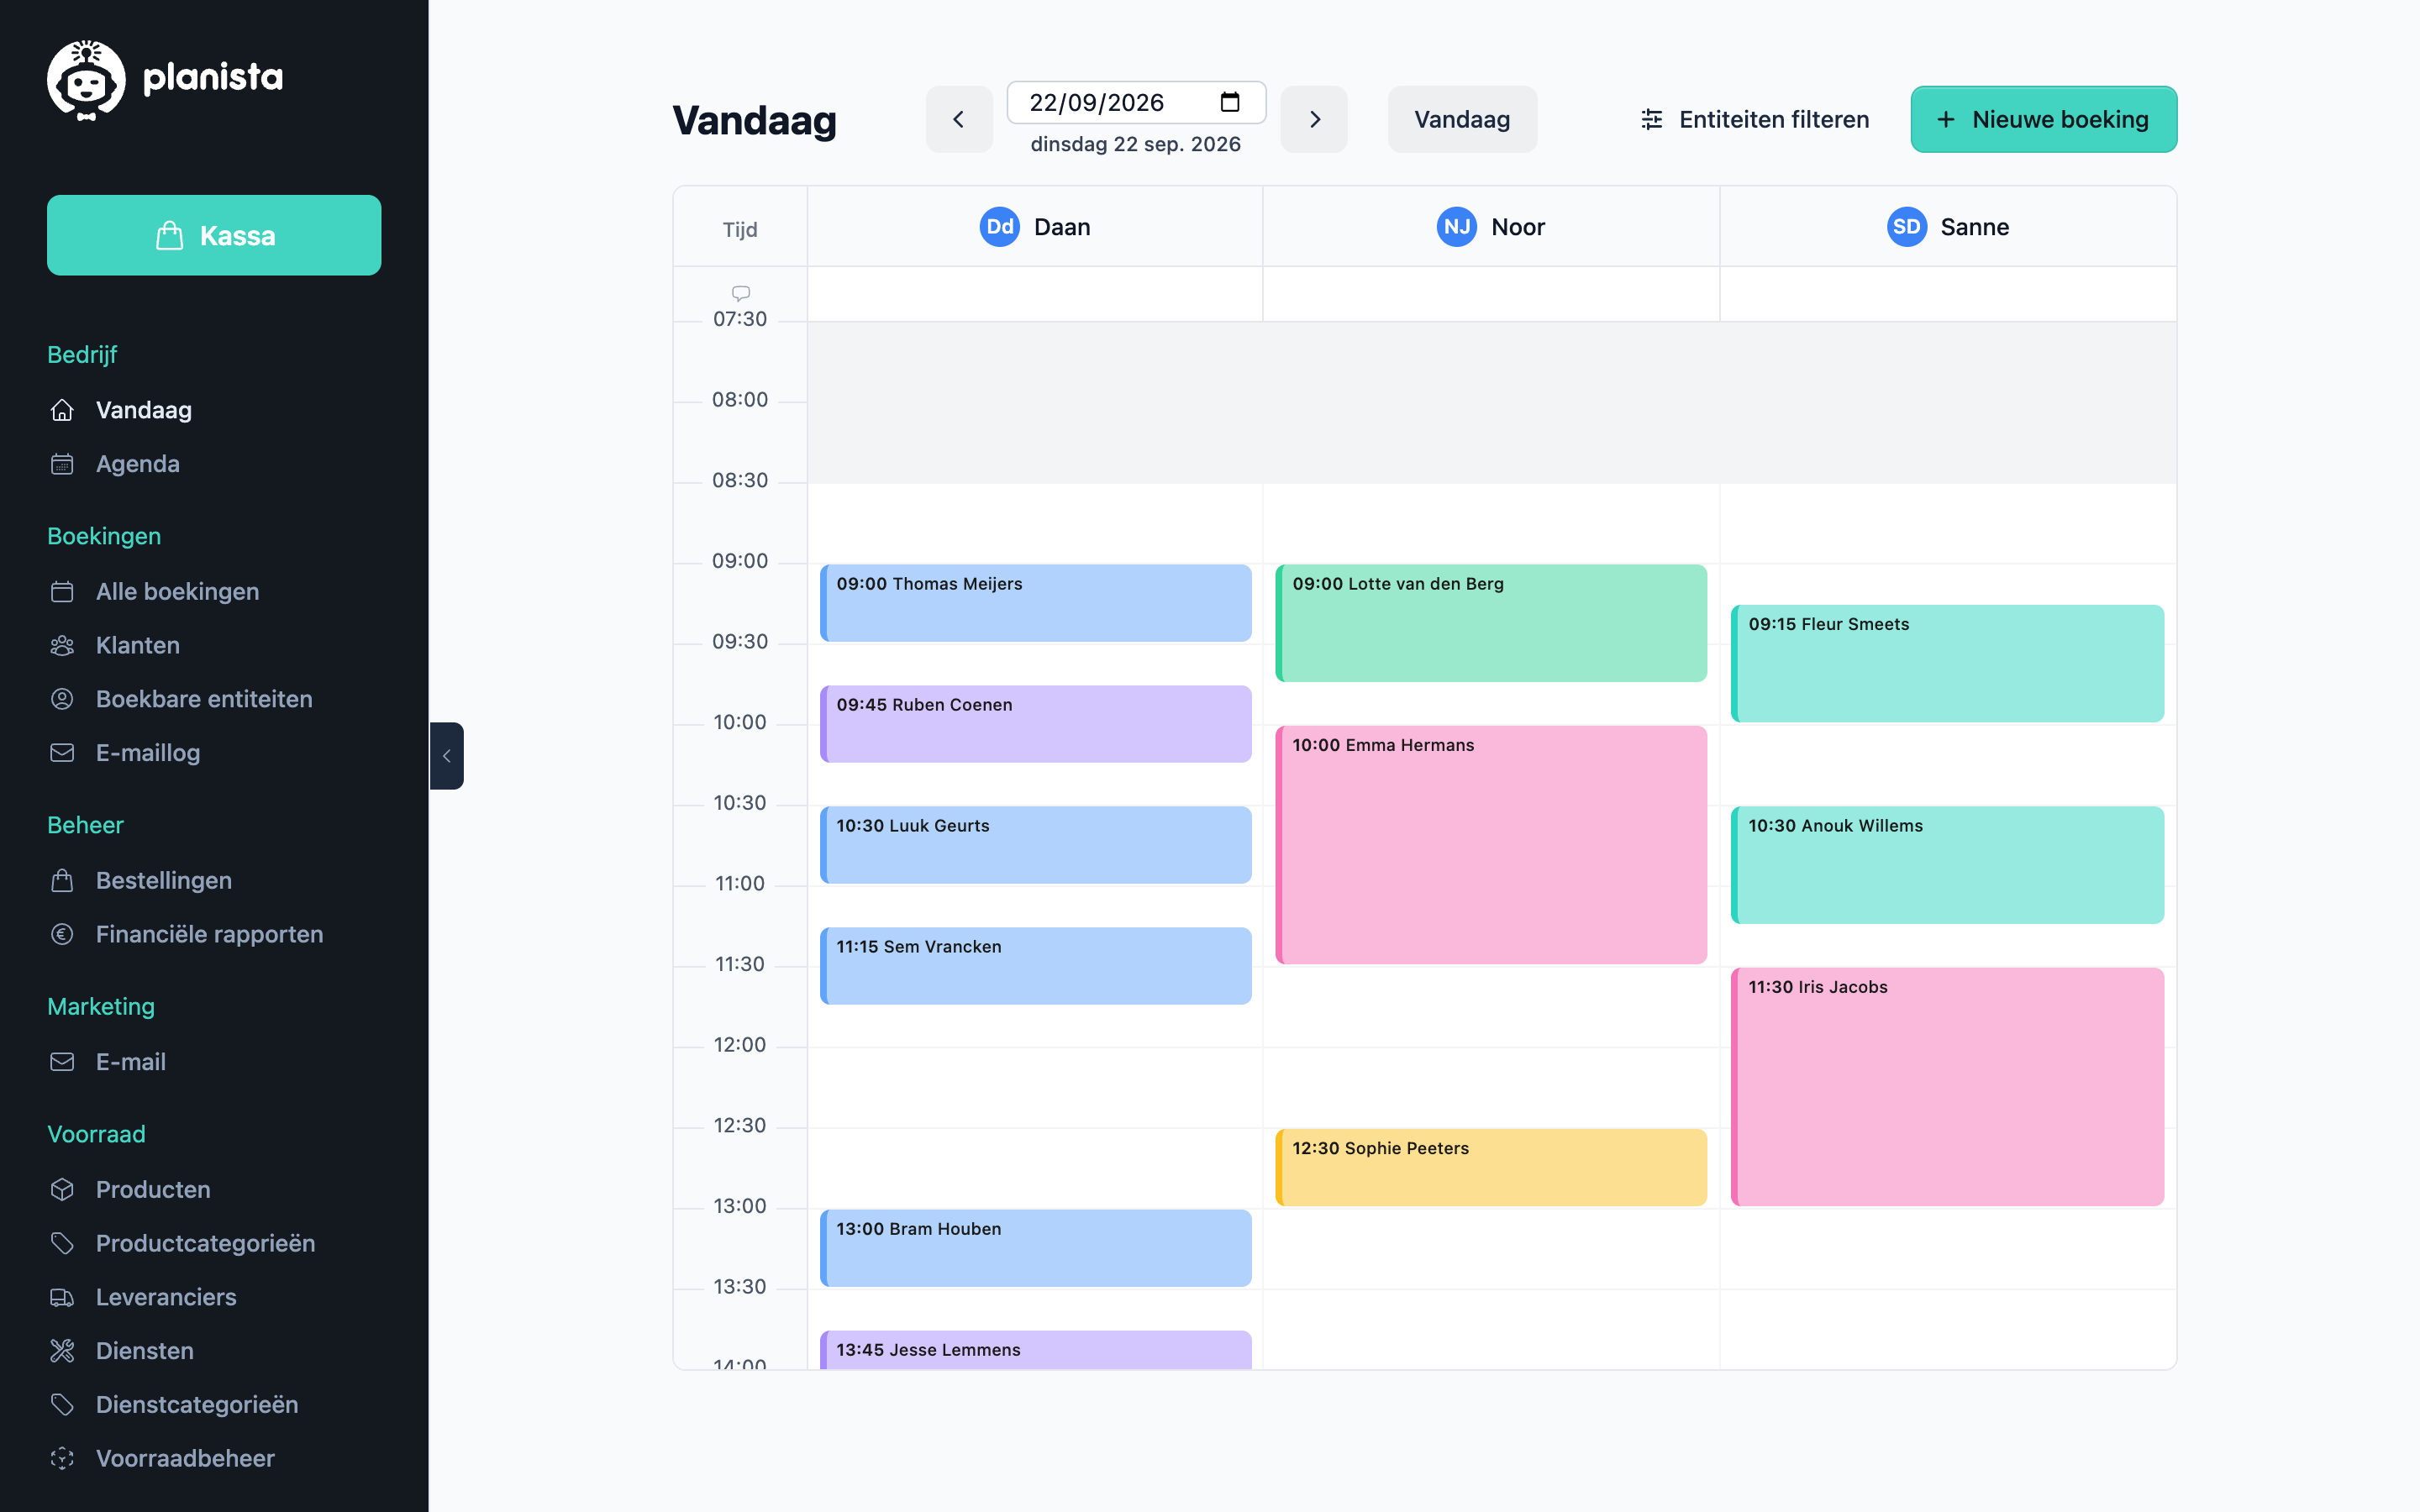This screenshot has height=1512, width=2420.
Task: Create a Nieuwe boeking
Action: point(2044,119)
